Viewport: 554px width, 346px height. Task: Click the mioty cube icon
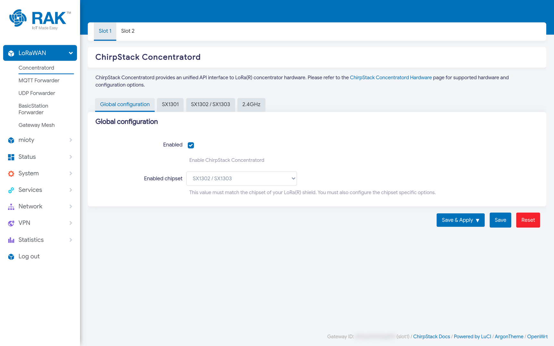[11, 140]
